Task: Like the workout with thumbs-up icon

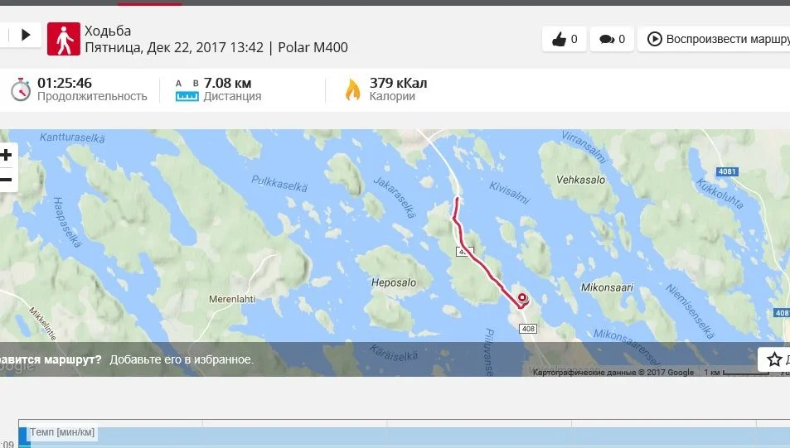Action: tap(565, 39)
